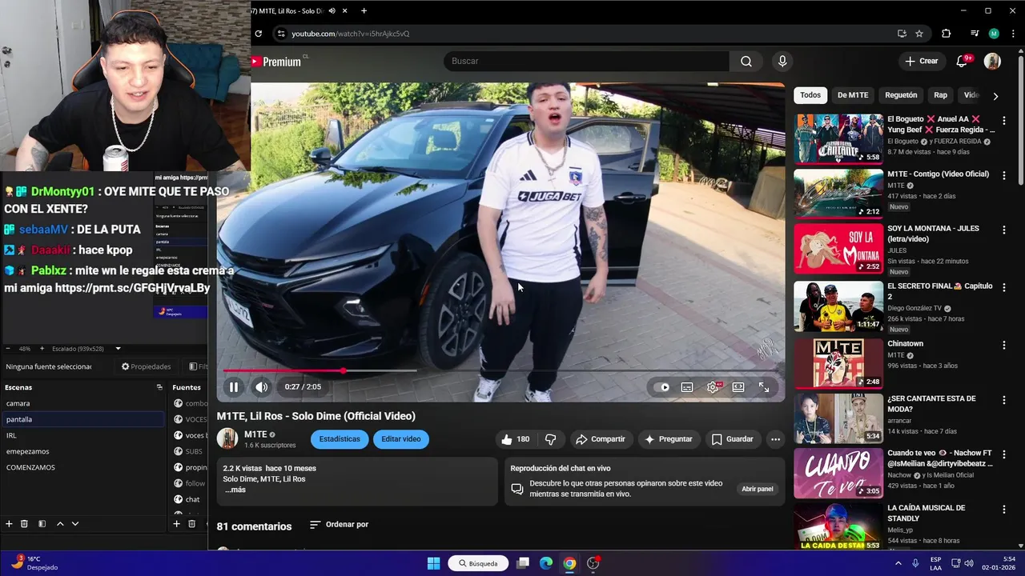Click the install app icon in the address bar

click(x=902, y=34)
